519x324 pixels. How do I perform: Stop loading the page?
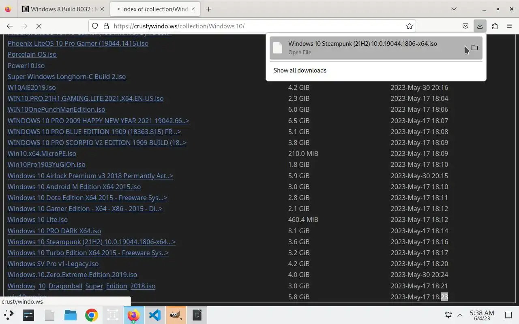coord(39,26)
